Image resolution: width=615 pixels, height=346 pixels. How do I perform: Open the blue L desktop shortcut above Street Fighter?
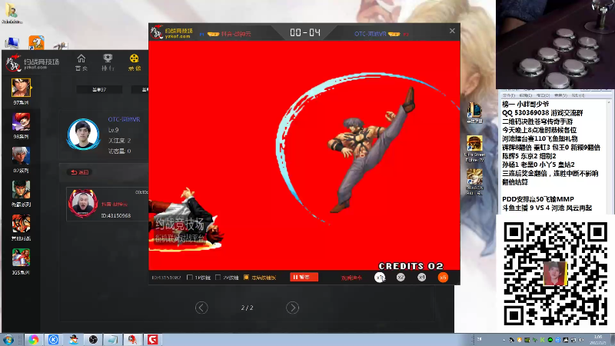(474, 112)
